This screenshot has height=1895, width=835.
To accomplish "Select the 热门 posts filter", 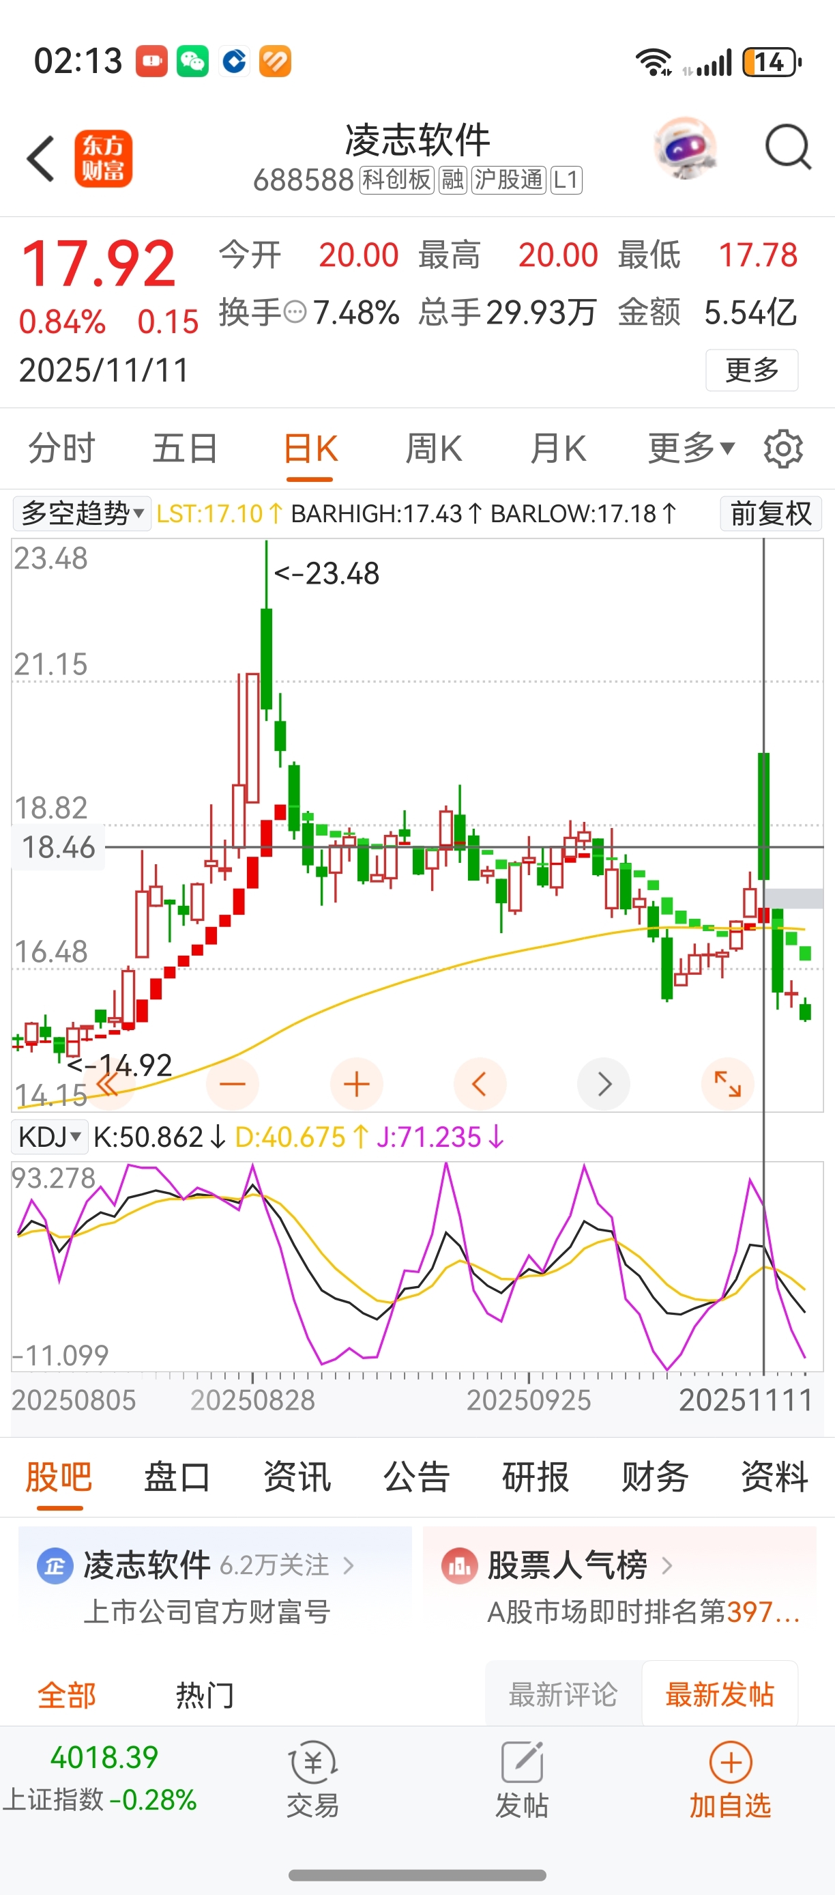I will (x=205, y=1695).
